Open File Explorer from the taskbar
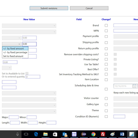Screen dimensions: 138x138 coord(46,134)
